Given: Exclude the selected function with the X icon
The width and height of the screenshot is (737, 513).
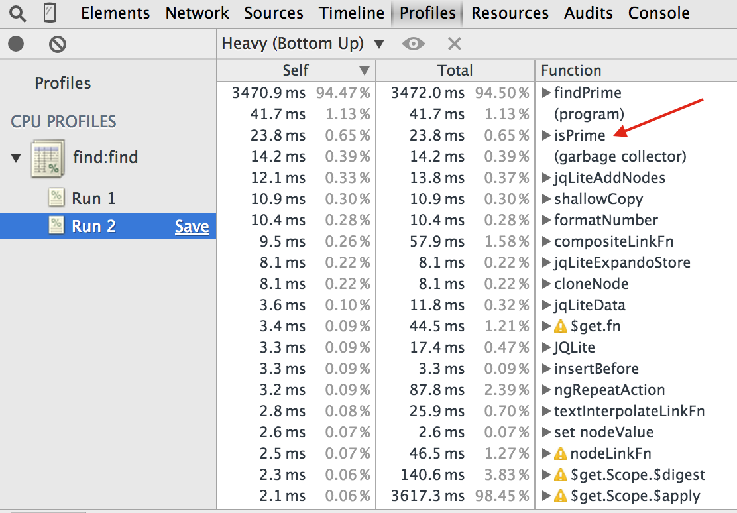Looking at the screenshot, I should [x=455, y=44].
